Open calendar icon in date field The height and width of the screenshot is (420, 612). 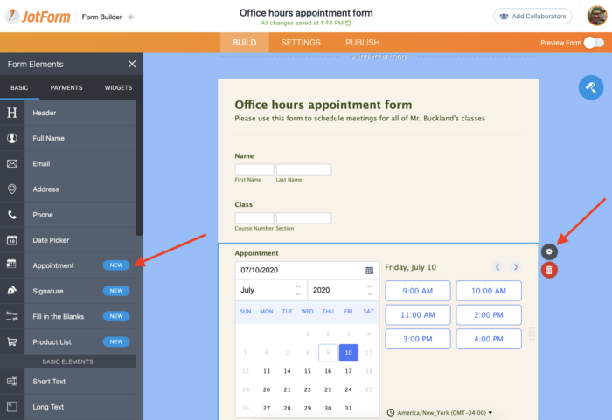[369, 271]
